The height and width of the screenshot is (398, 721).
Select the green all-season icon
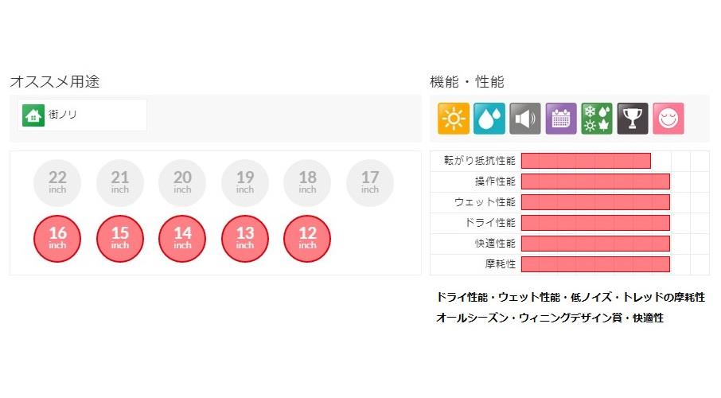tap(597, 119)
